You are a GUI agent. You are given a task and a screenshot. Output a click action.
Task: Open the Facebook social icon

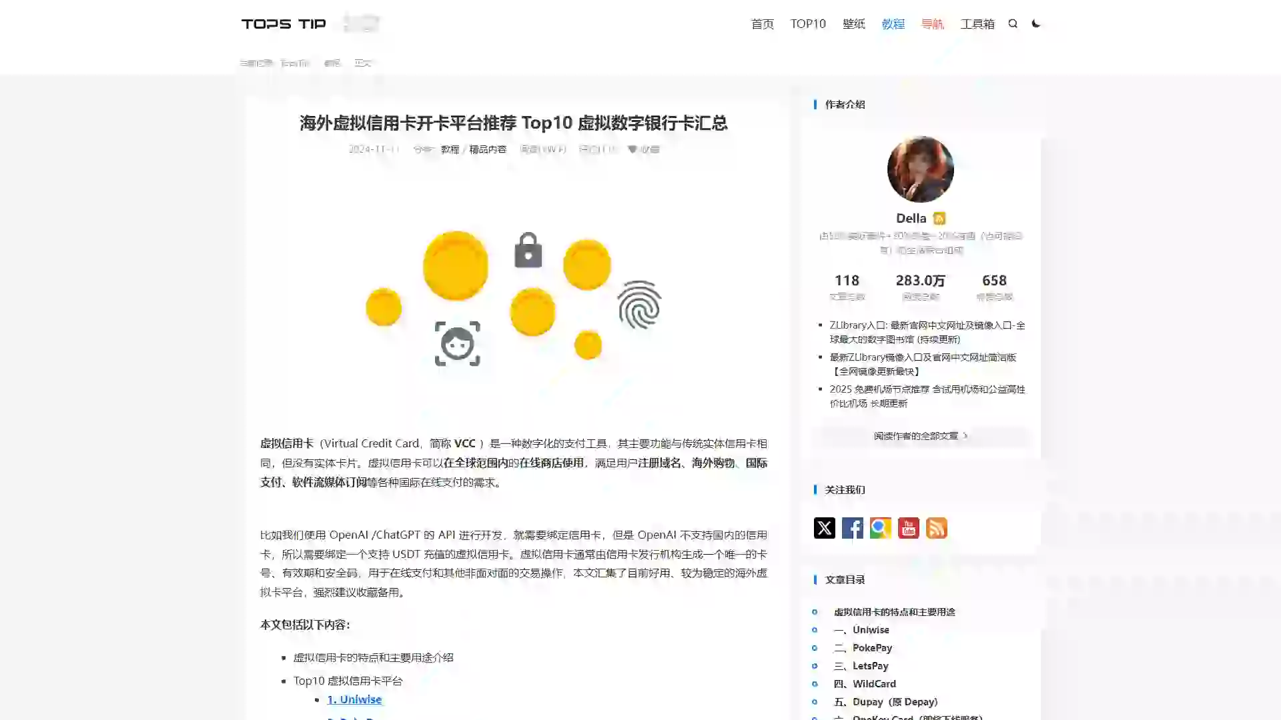853,528
